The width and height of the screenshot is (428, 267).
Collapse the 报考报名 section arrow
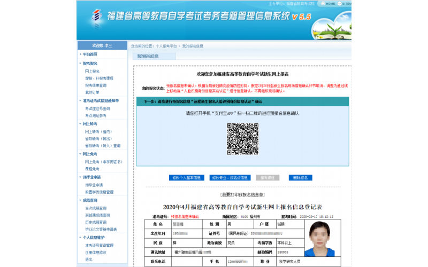80,64
